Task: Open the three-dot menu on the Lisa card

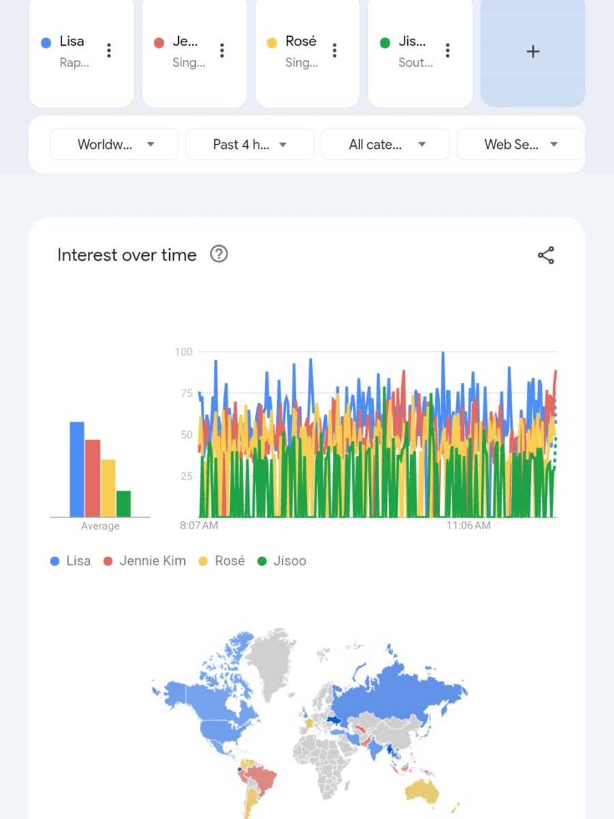Action: pyautogui.click(x=108, y=50)
